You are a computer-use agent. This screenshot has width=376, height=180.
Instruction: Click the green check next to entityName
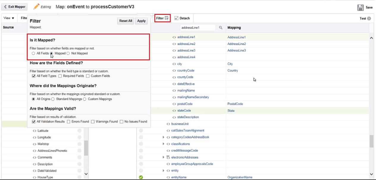(141, 177)
